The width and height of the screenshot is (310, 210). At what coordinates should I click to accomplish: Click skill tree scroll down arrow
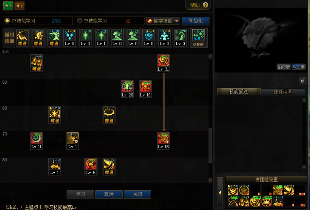[x=210, y=180]
